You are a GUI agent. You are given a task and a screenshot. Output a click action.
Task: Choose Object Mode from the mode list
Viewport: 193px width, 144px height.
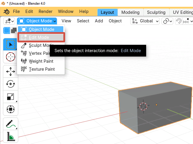[x=41, y=29]
